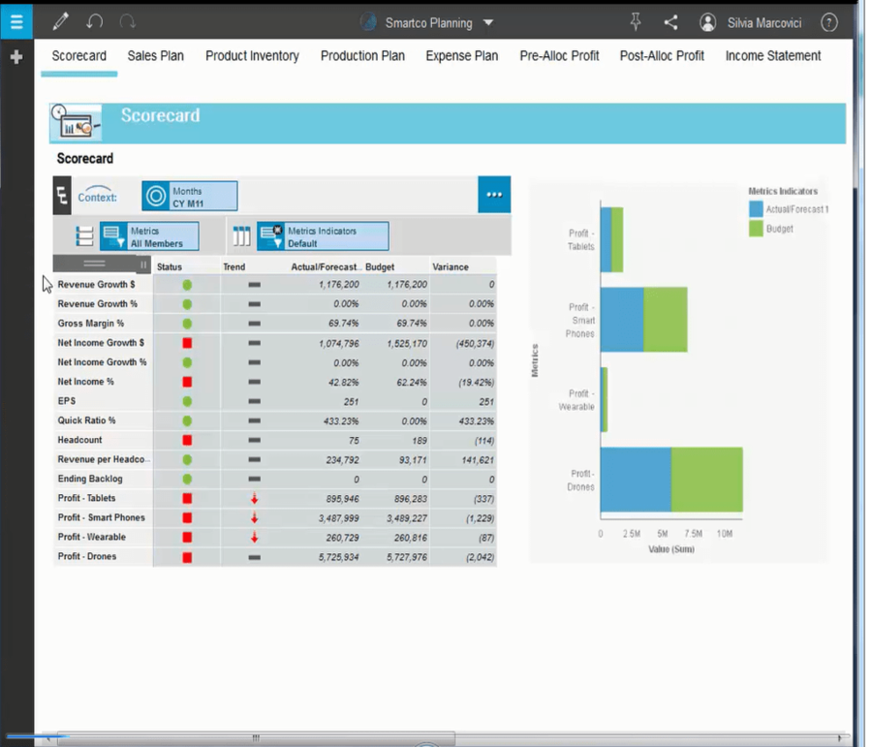Expand the Smartco Planning dropdown
This screenshot has height=747, width=872.
click(488, 22)
